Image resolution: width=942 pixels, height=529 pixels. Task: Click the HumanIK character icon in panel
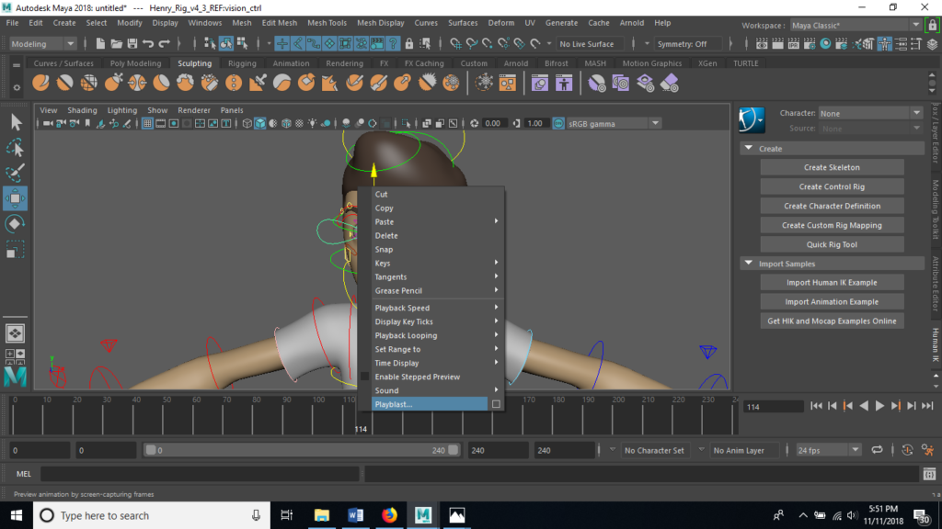pos(751,120)
